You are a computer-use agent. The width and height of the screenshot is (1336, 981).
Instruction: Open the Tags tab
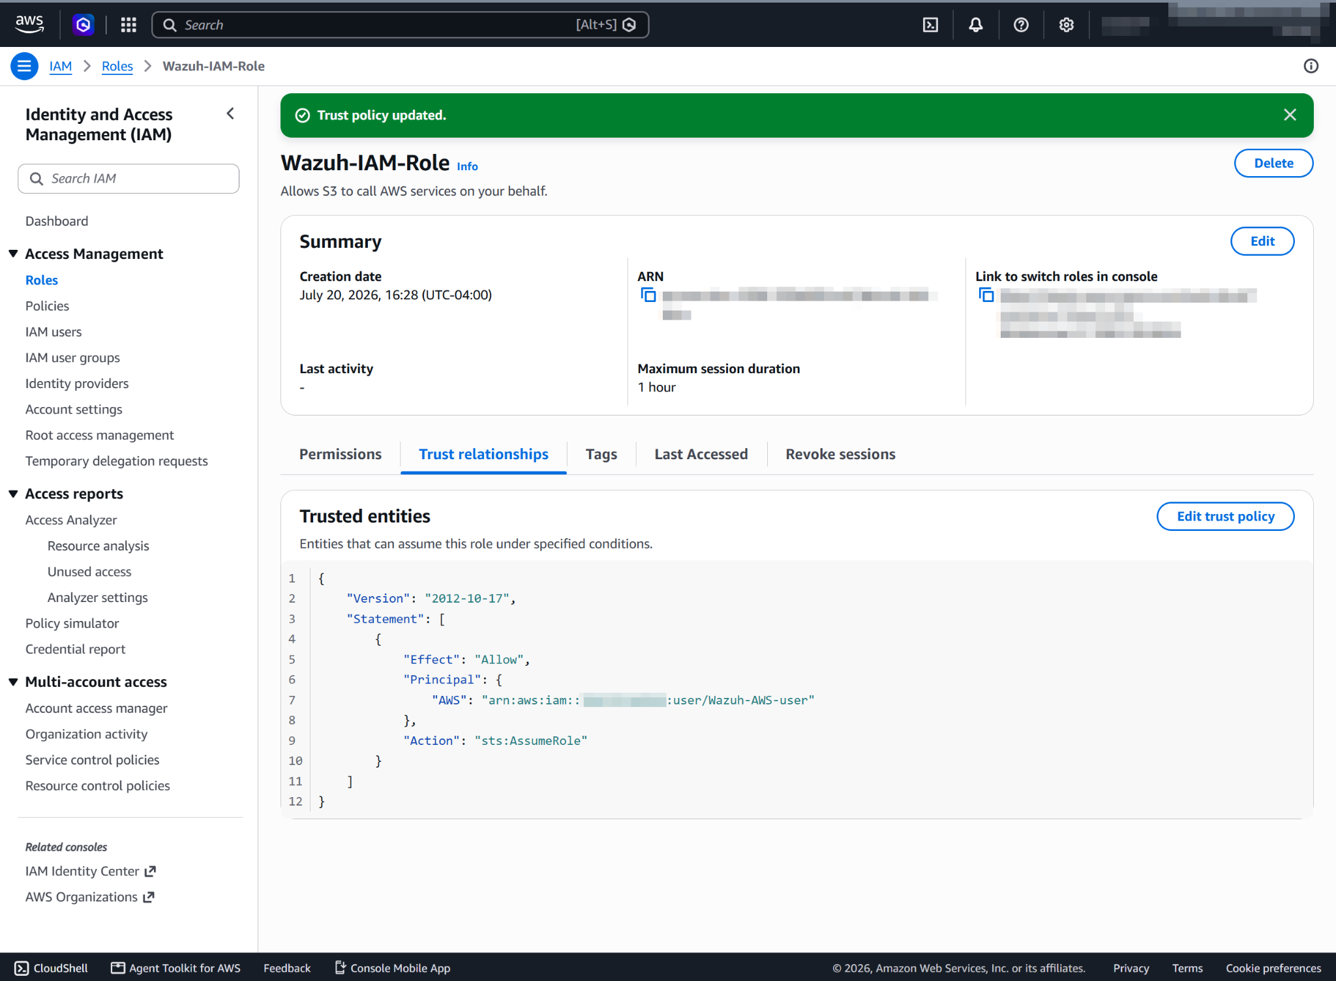coord(601,454)
